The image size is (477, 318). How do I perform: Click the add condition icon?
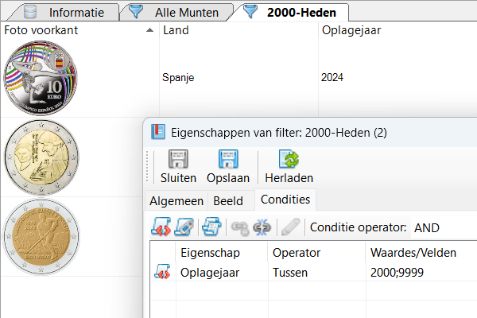[162, 227]
